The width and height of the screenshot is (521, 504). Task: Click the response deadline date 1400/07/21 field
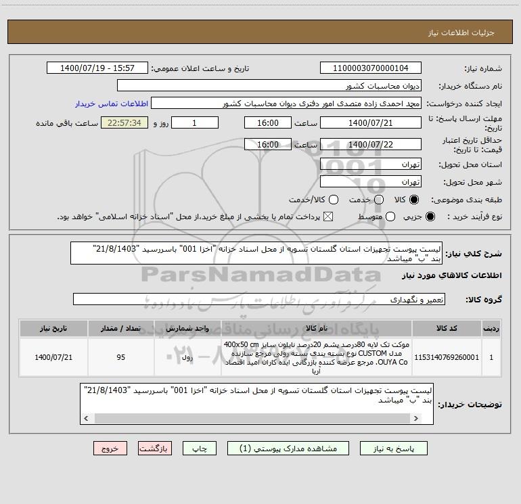371,122
